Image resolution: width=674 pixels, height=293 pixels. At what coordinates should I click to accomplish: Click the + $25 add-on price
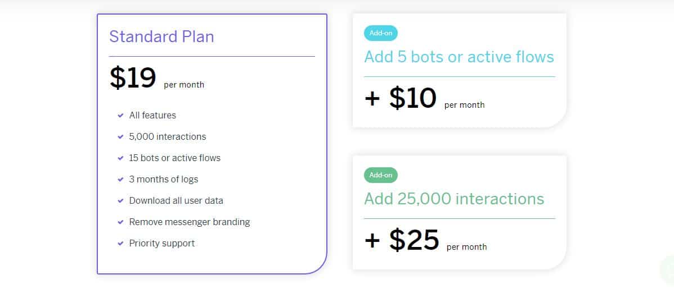coord(402,240)
